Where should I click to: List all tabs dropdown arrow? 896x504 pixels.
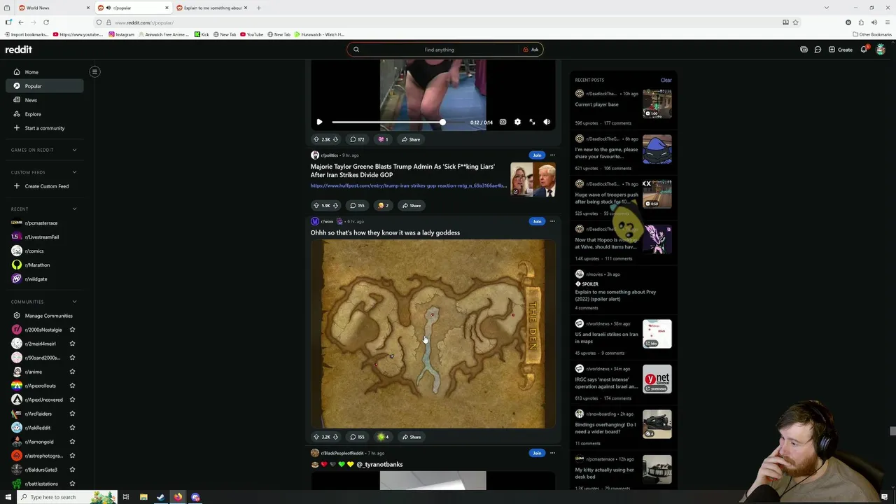(826, 8)
